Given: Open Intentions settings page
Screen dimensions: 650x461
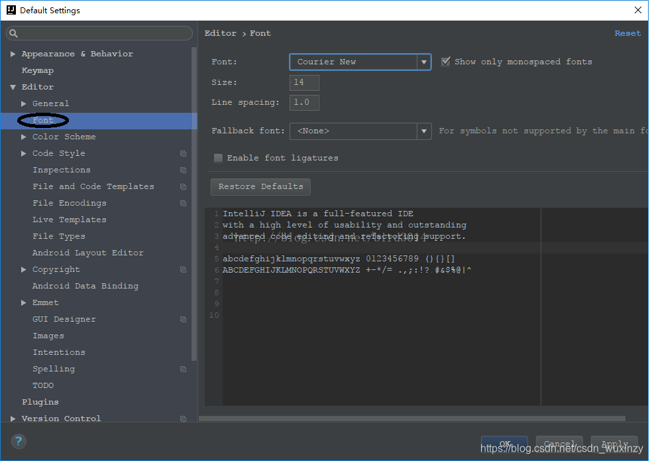Looking at the screenshot, I should (x=59, y=353).
